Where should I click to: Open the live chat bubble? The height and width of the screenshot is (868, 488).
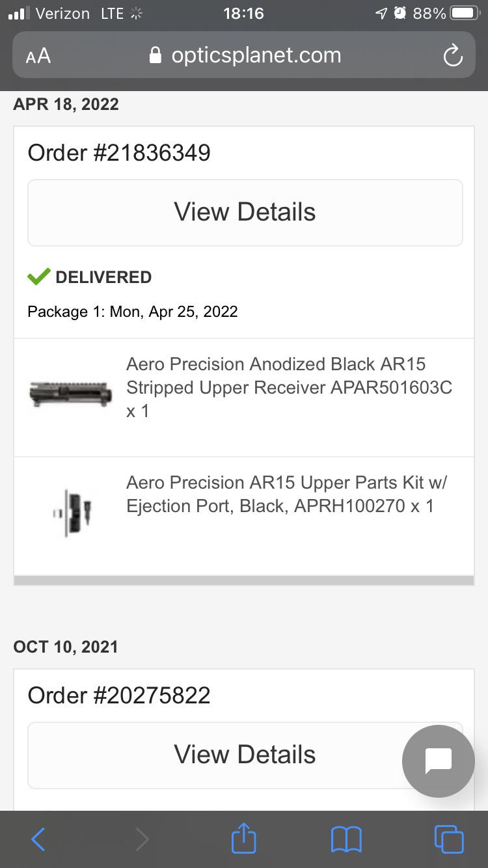point(438,761)
